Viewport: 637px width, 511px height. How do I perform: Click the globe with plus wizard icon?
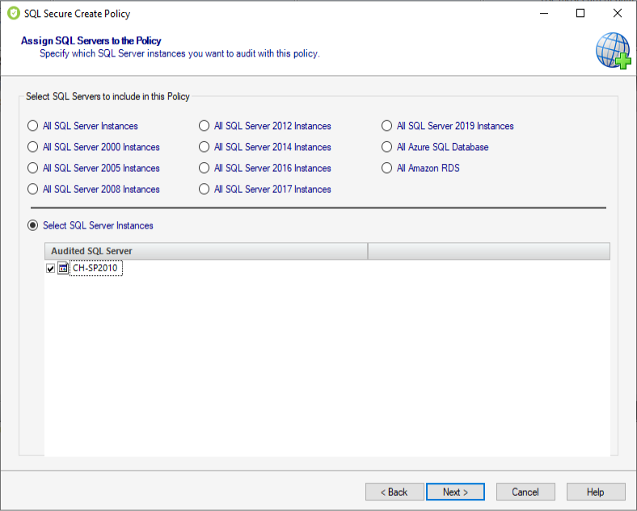tap(613, 50)
